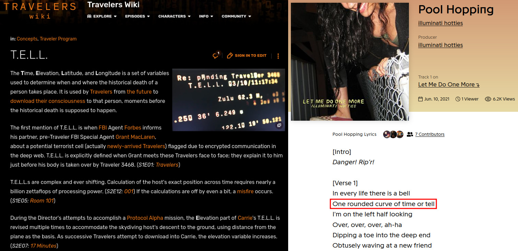Image resolution: width=518 pixels, height=251 pixels.
Task: Follow 'download their consciousness' link
Action: pos(48,101)
